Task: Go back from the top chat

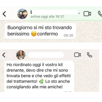Action: pyautogui.click(x=4, y=14)
